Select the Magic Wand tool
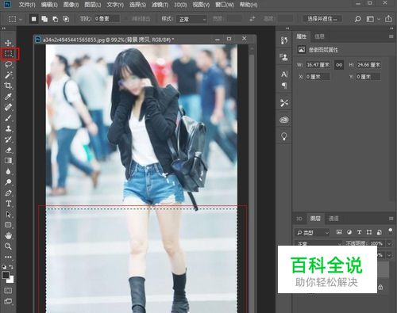 click(x=9, y=75)
